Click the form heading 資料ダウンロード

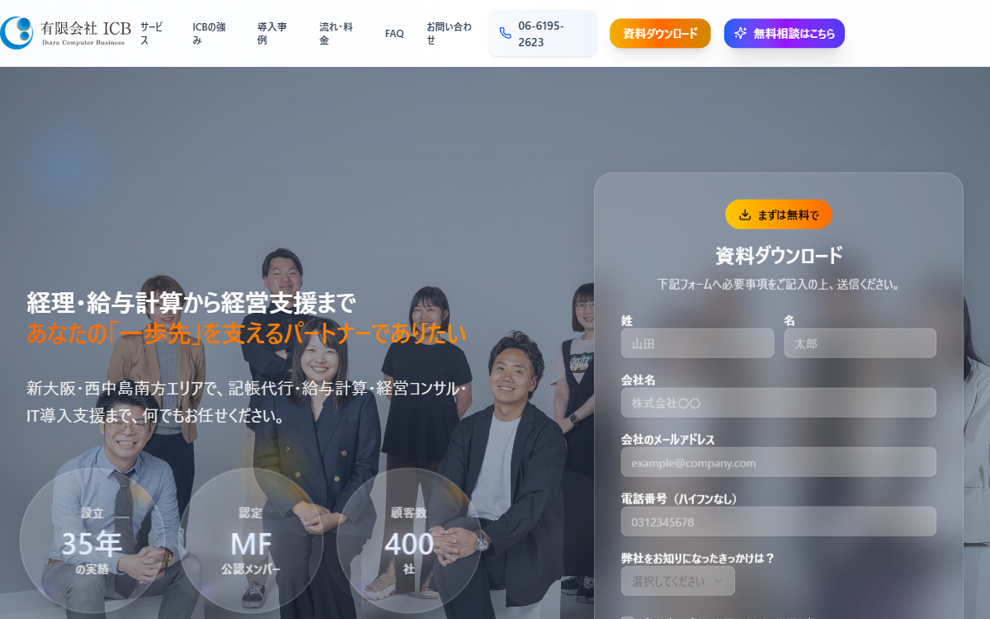pos(779,256)
